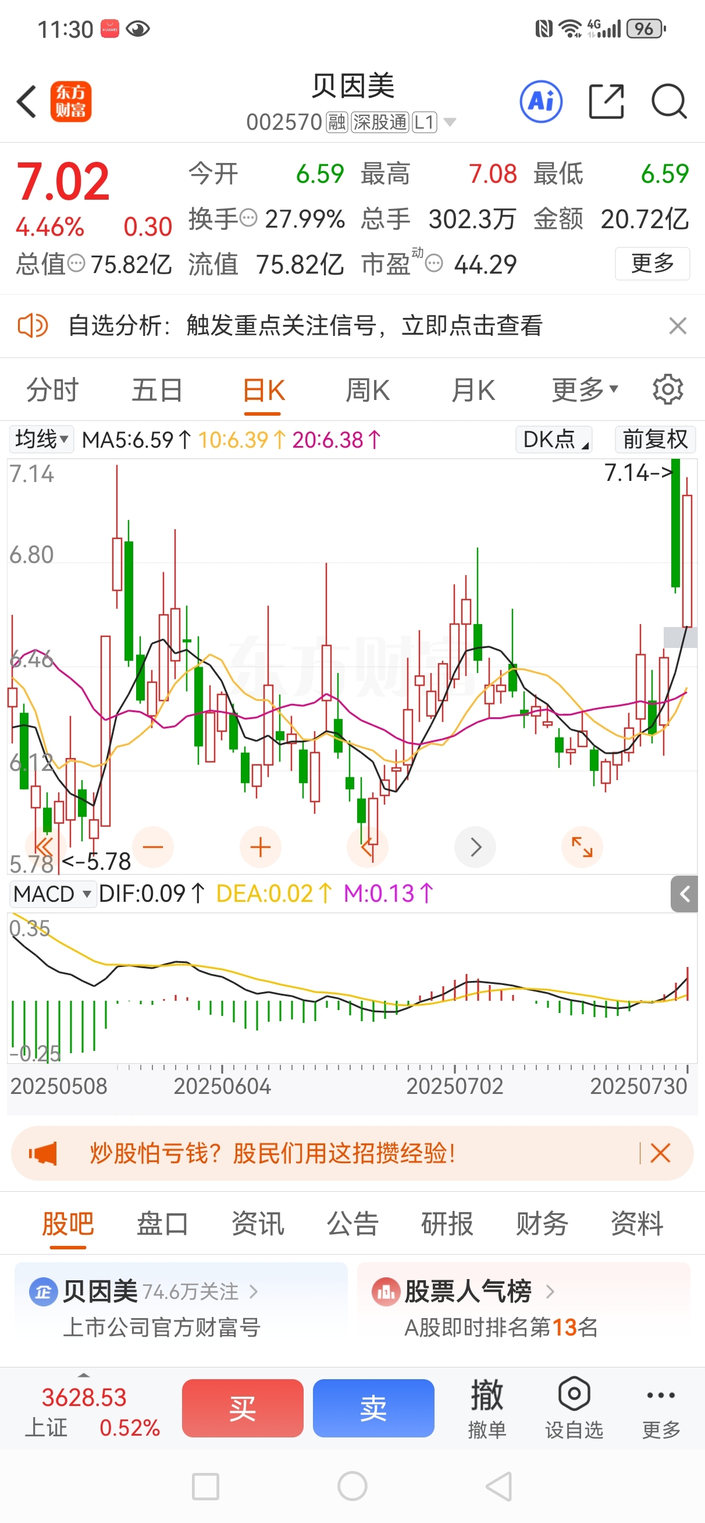Viewport: 705px width, 1523px height.
Task: Zoom in the K-line chart with plus
Action: tap(261, 846)
